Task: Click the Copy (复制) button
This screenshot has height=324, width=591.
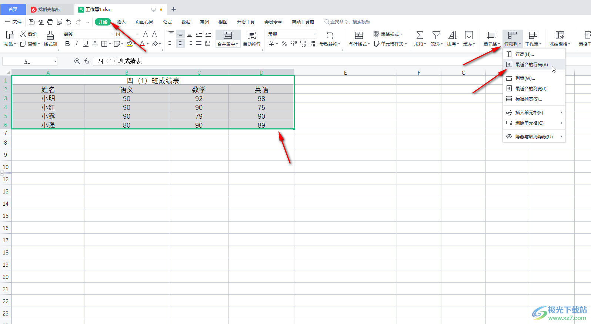Action: [30, 44]
